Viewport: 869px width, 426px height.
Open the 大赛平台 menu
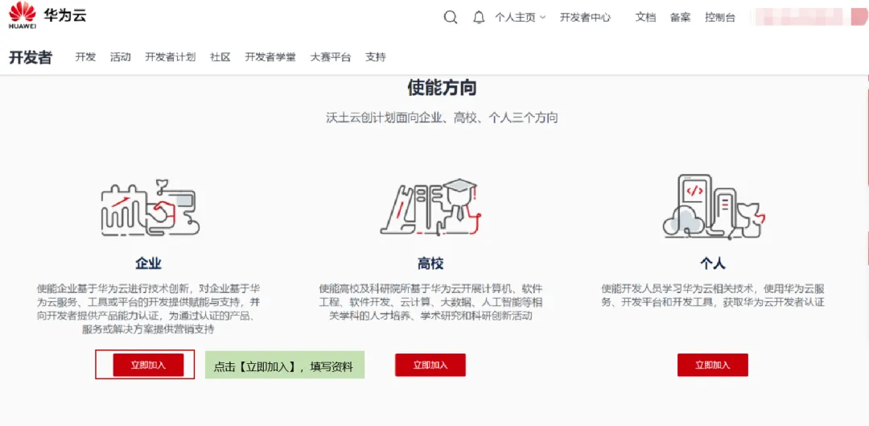pyautogui.click(x=331, y=57)
